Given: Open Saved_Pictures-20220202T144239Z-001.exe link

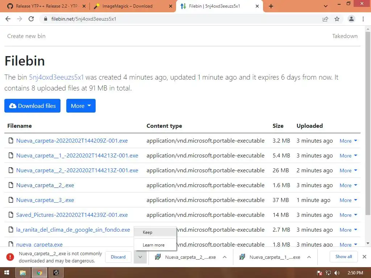Looking at the screenshot, I should tap(72, 215).
